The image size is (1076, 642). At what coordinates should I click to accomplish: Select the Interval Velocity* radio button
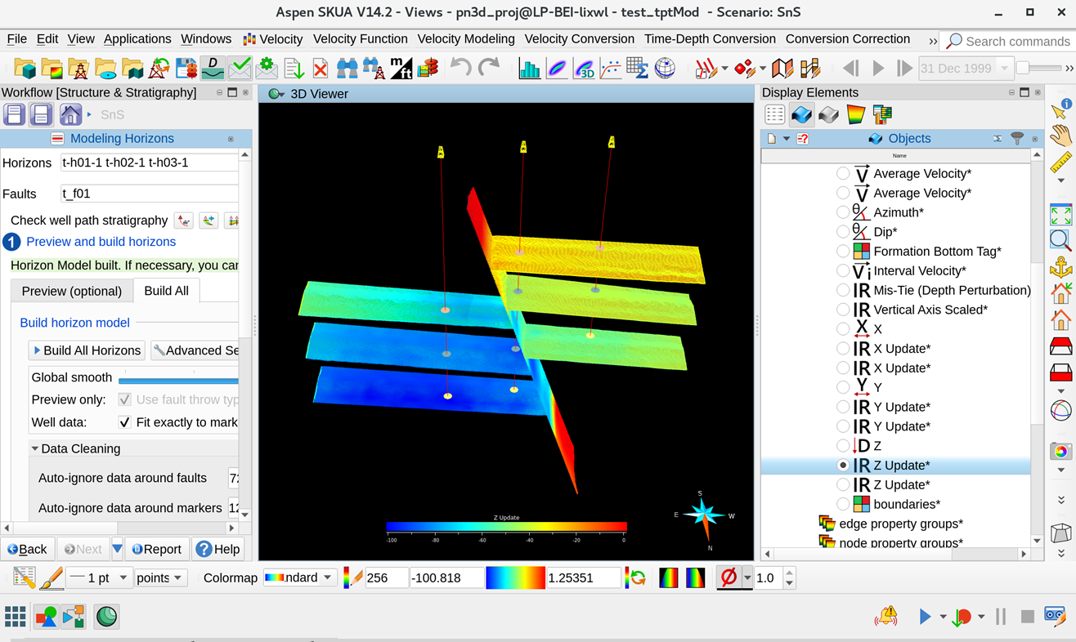point(843,271)
